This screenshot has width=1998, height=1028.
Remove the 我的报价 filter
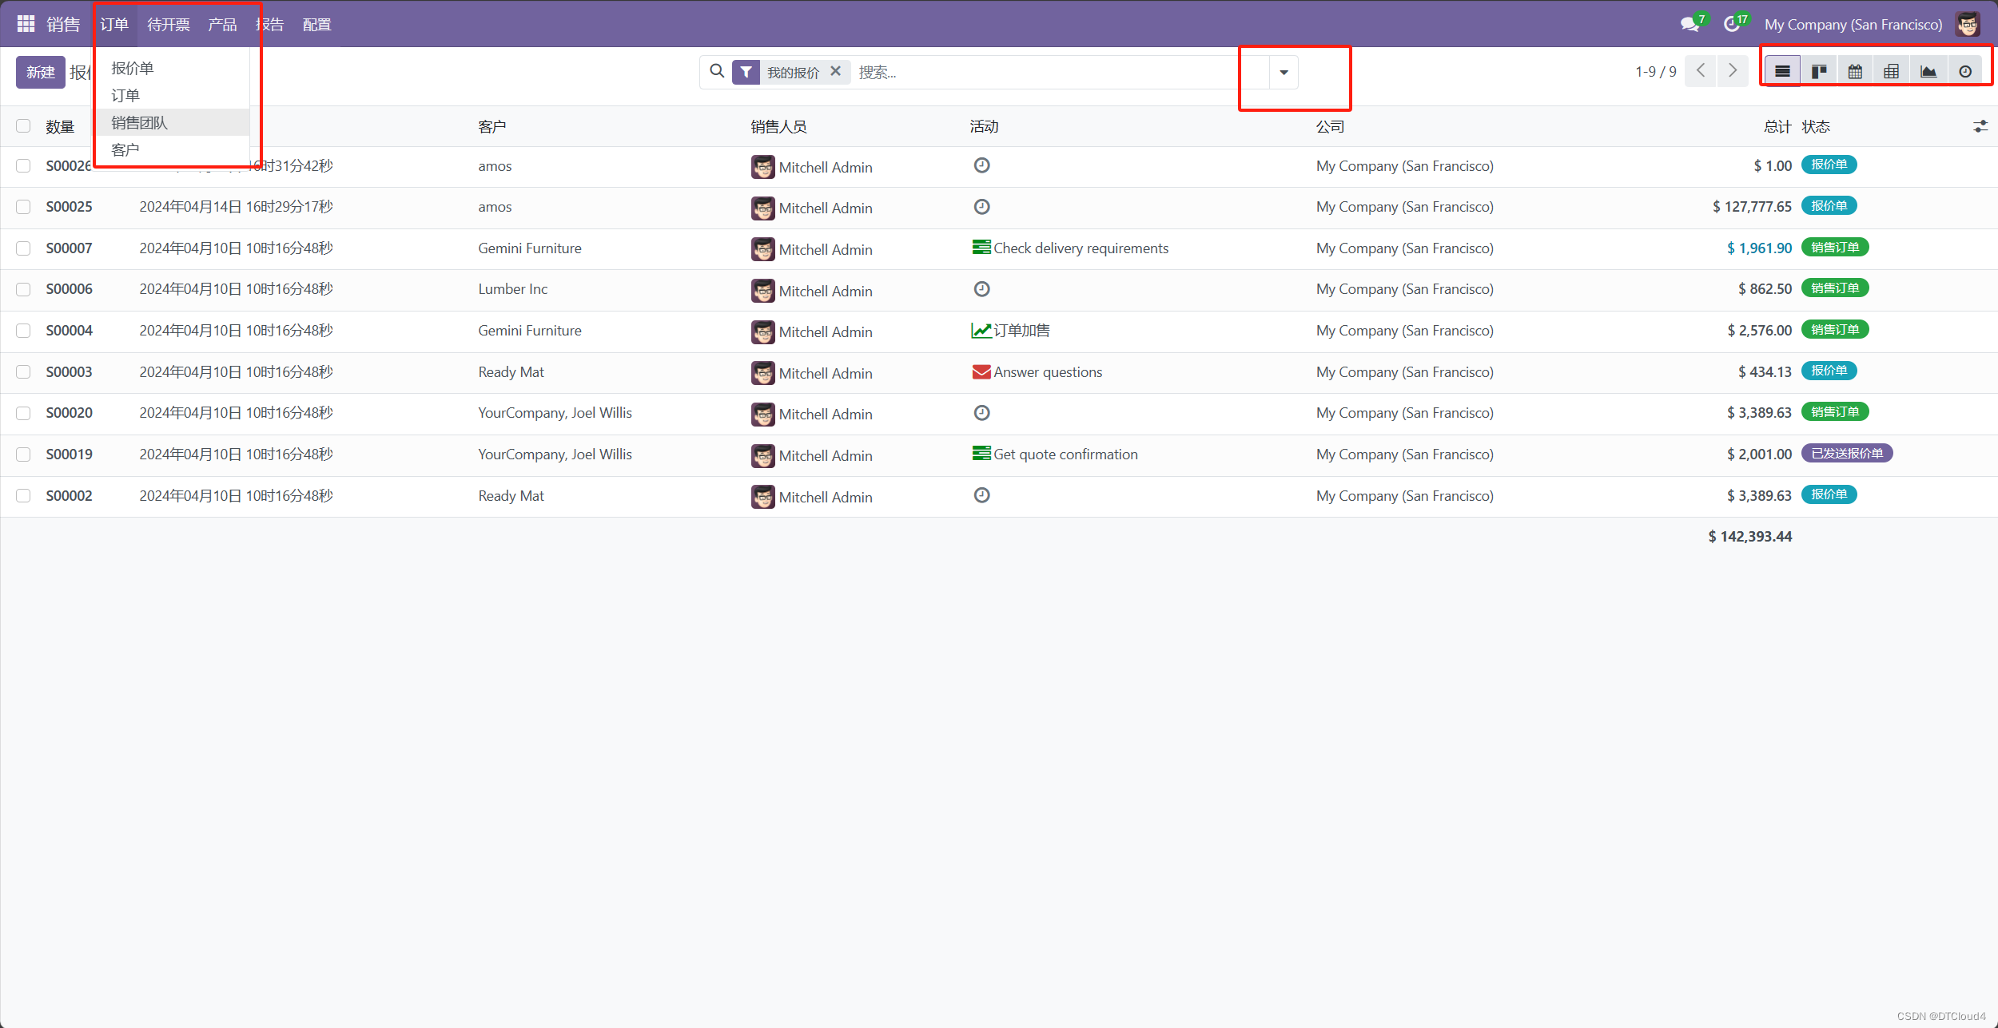(835, 71)
